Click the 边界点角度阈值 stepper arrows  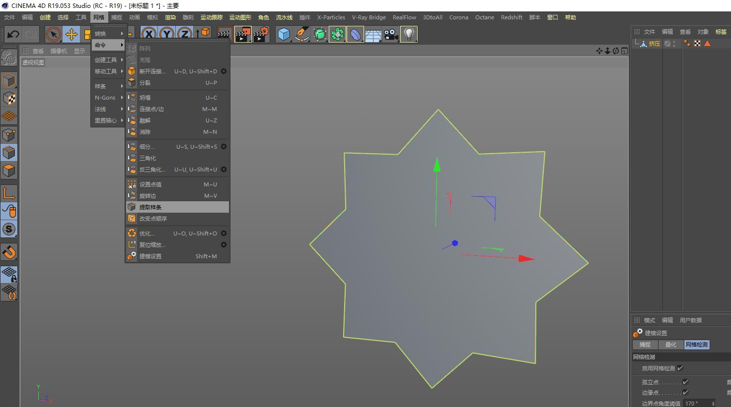[x=713, y=404]
